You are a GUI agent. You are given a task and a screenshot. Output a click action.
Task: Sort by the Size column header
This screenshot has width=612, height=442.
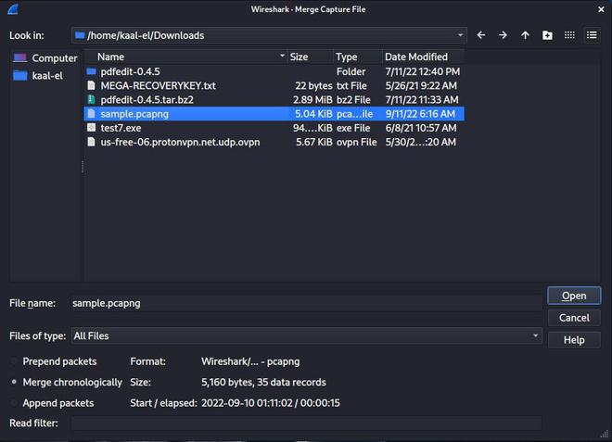coord(311,57)
